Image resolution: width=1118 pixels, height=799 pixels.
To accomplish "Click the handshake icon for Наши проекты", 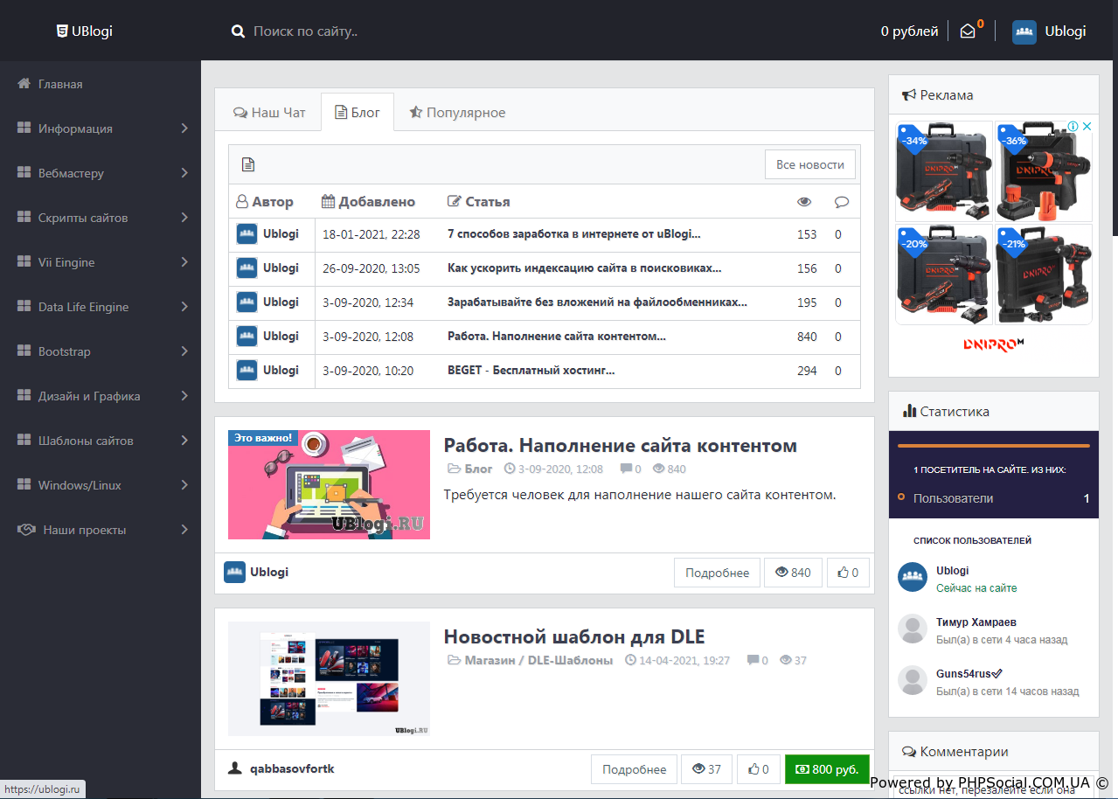I will click(x=26, y=530).
